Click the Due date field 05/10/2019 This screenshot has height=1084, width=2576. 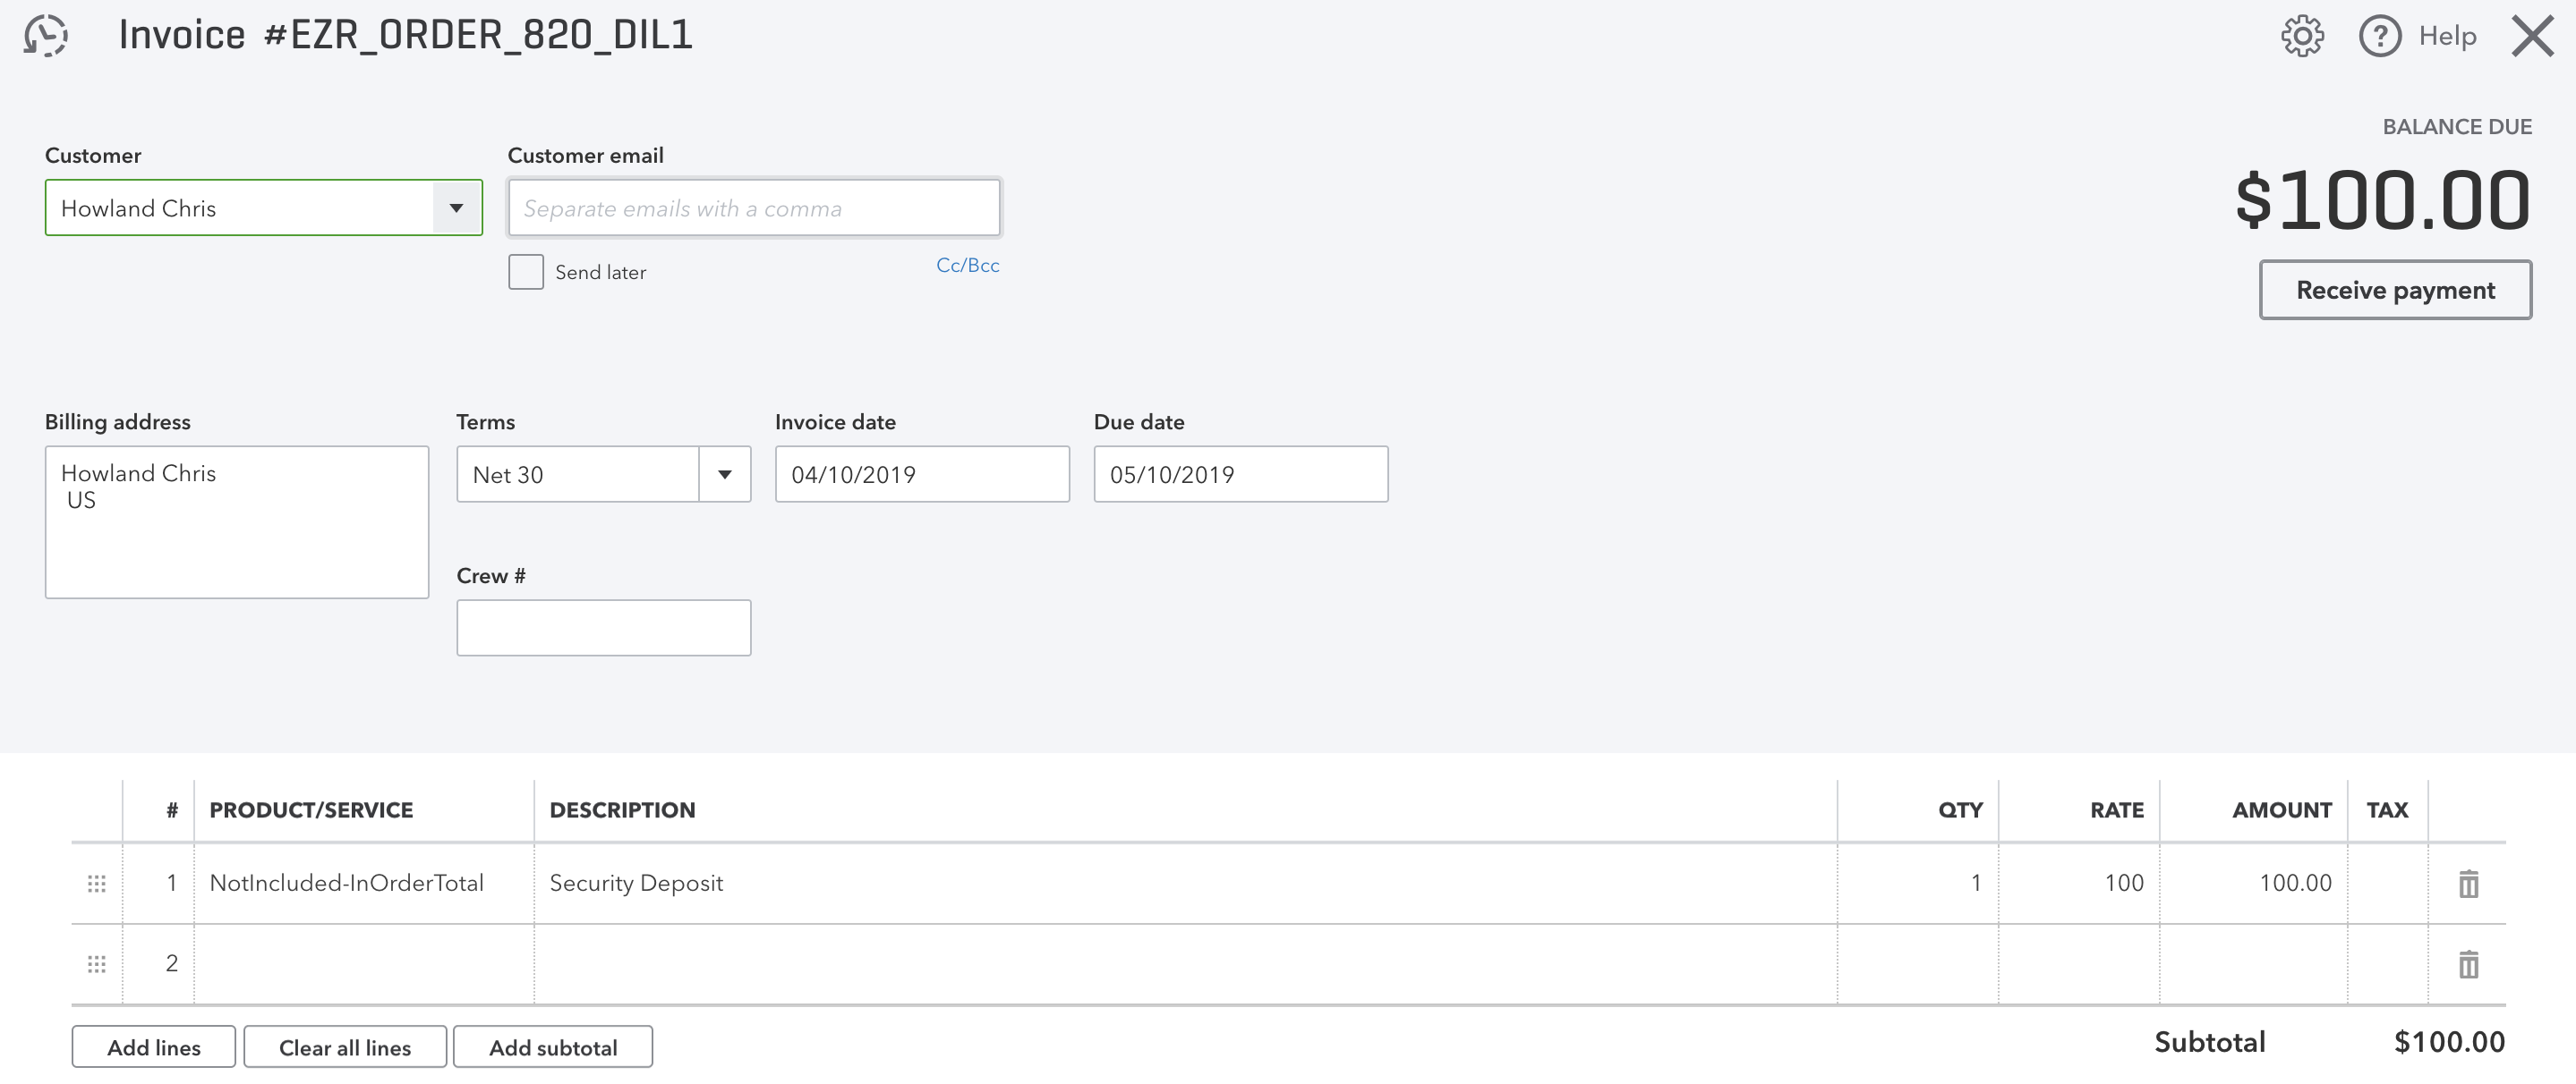click(x=1241, y=475)
